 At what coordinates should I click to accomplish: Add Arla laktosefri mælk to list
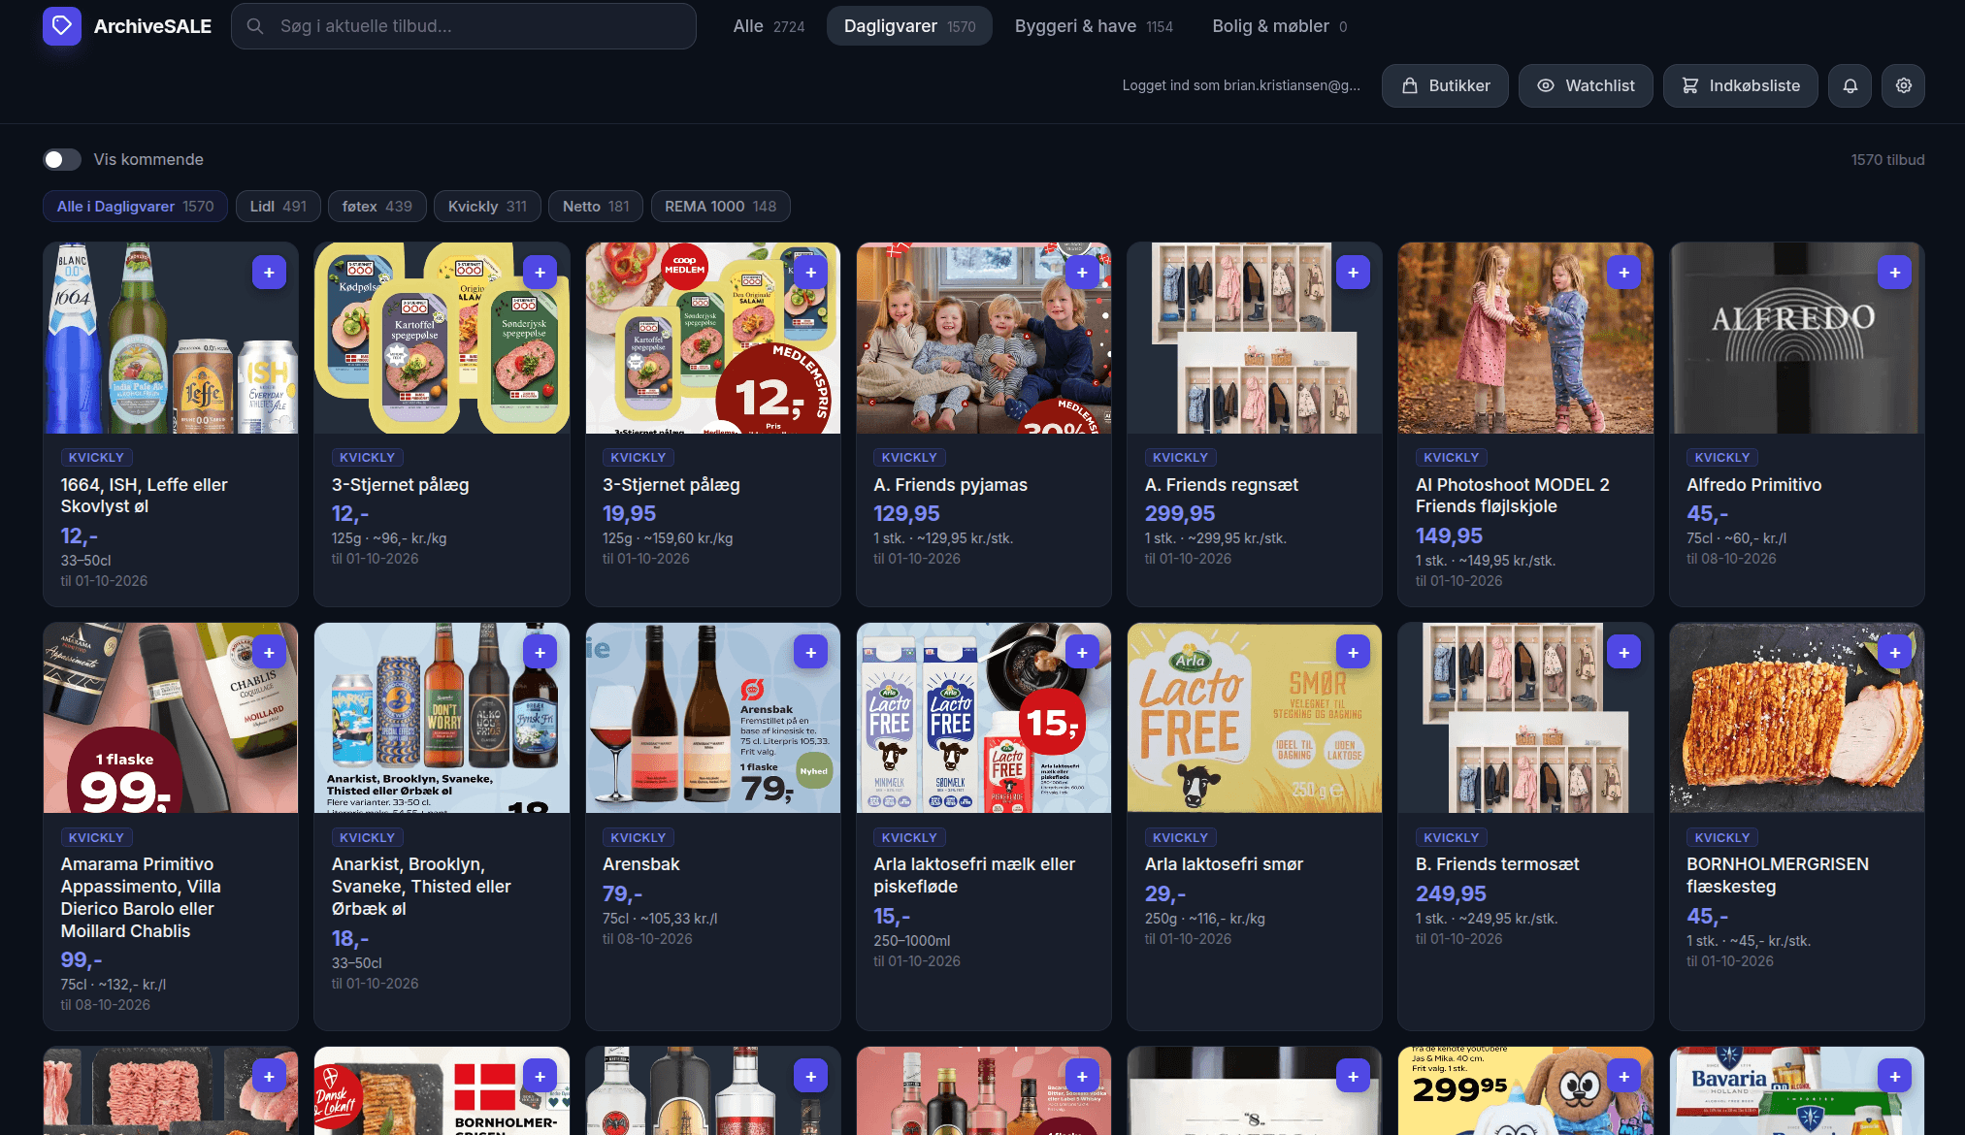pyautogui.click(x=1082, y=653)
